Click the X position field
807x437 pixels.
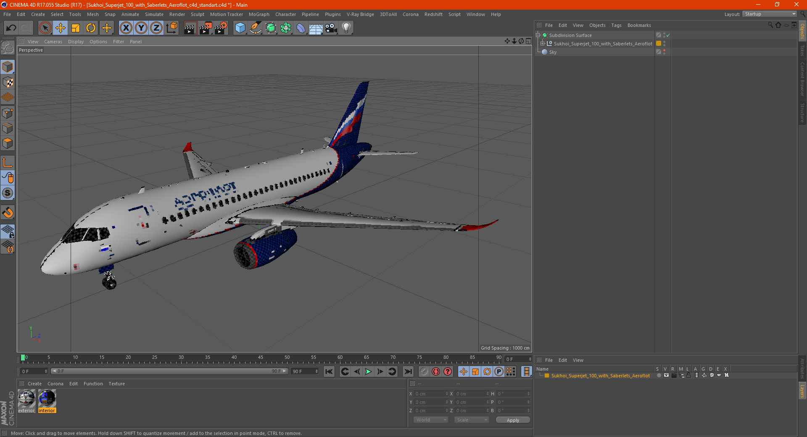click(x=431, y=394)
